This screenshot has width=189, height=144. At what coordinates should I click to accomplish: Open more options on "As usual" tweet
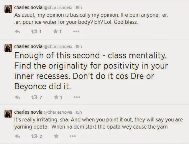tap(76, 32)
